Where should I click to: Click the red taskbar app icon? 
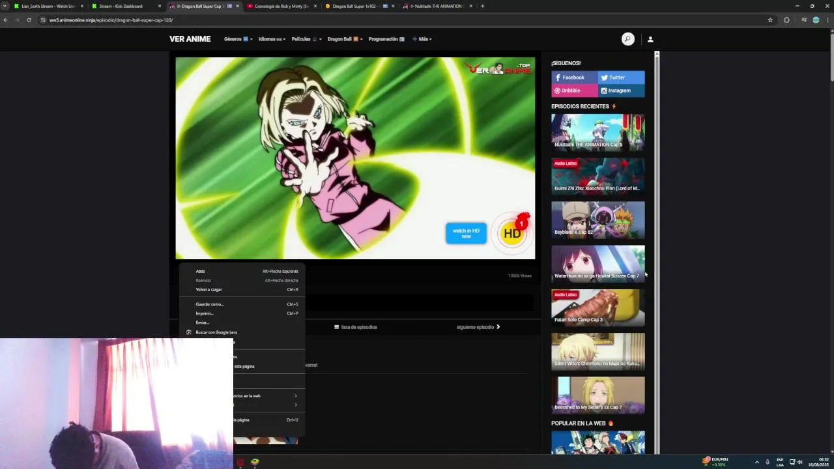240,462
